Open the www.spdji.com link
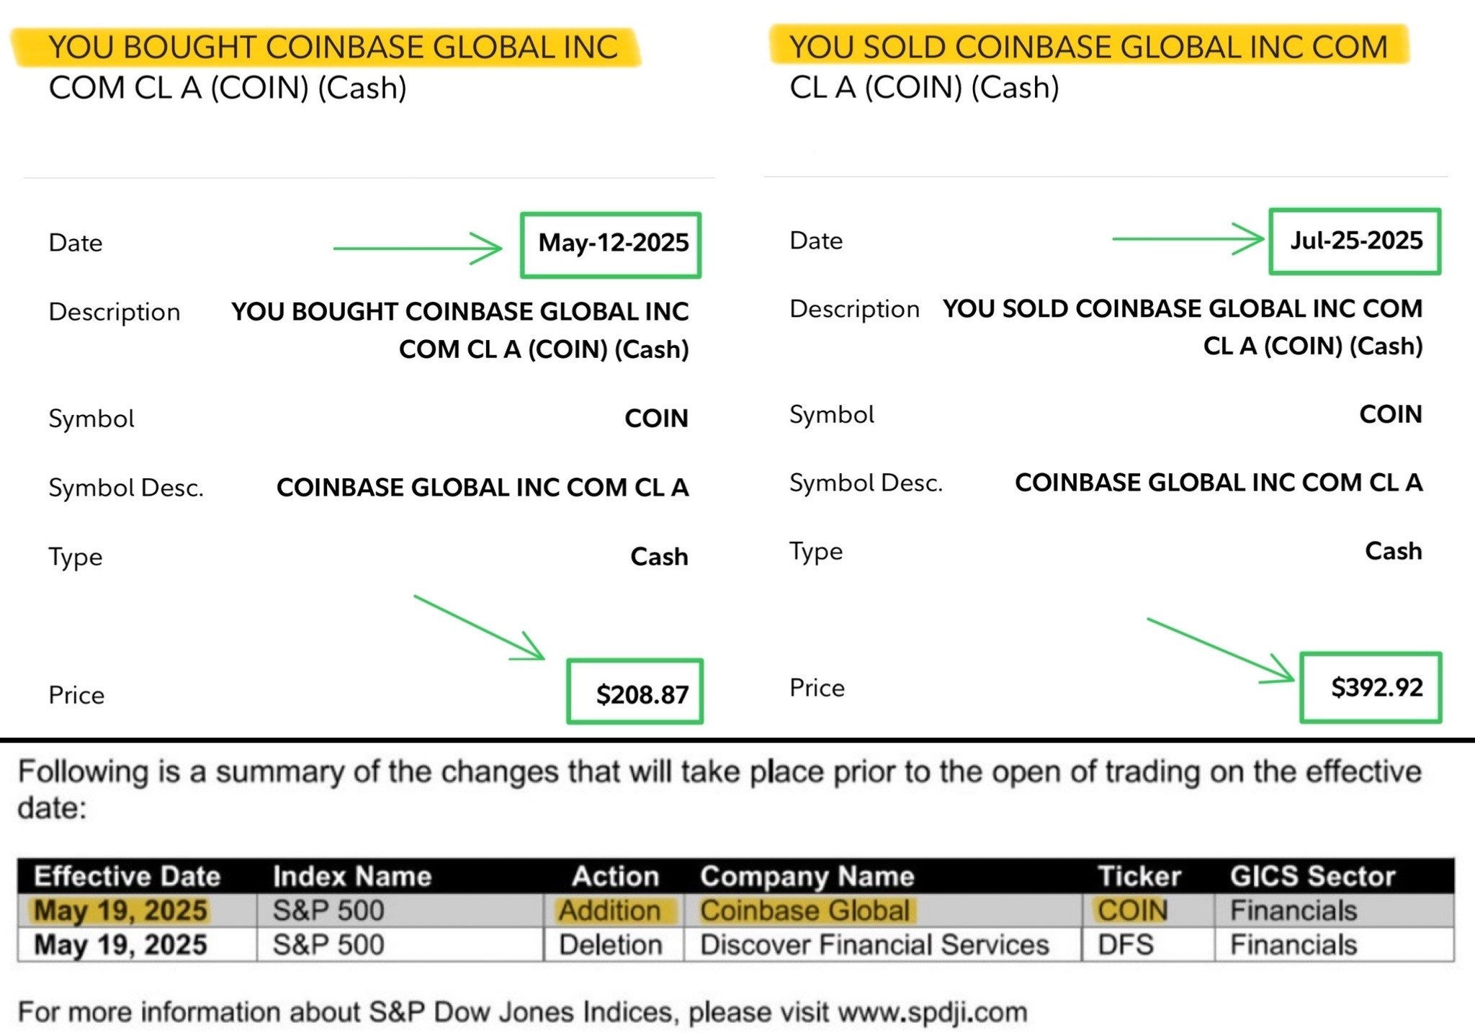The height and width of the screenshot is (1033, 1475). click(932, 1012)
